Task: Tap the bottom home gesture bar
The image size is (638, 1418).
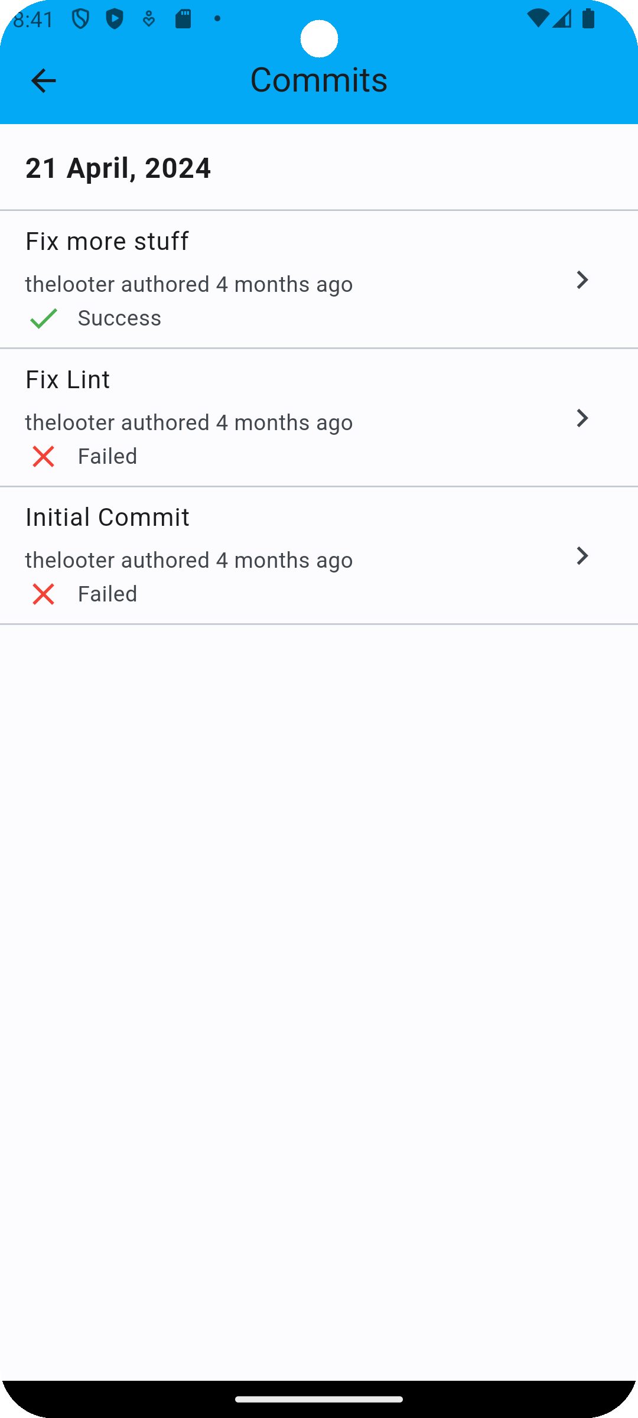Action: 319,1399
